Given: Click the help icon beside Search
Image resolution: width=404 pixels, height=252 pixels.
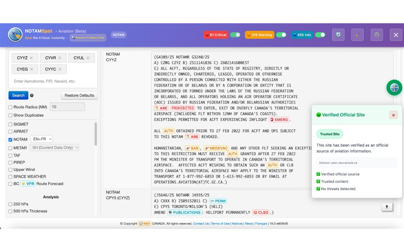Looking at the screenshot, I should (32, 95).
